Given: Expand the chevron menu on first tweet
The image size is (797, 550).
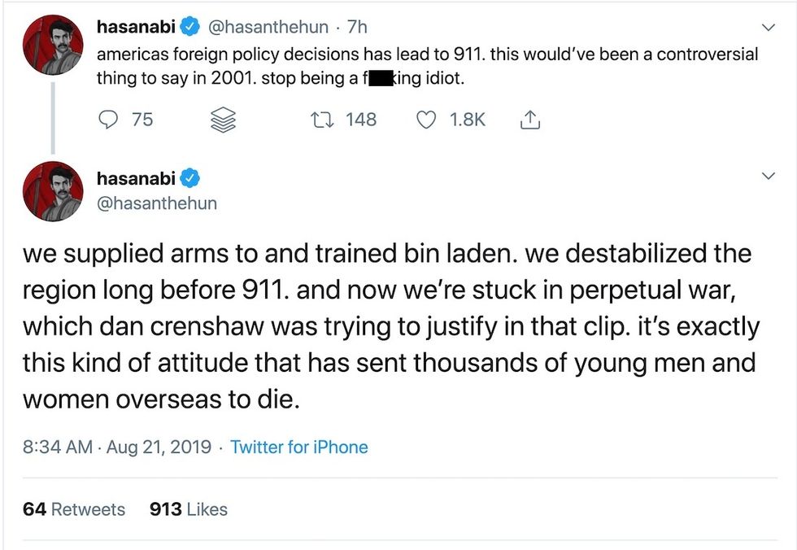Looking at the screenshot, I should (766, 28).
